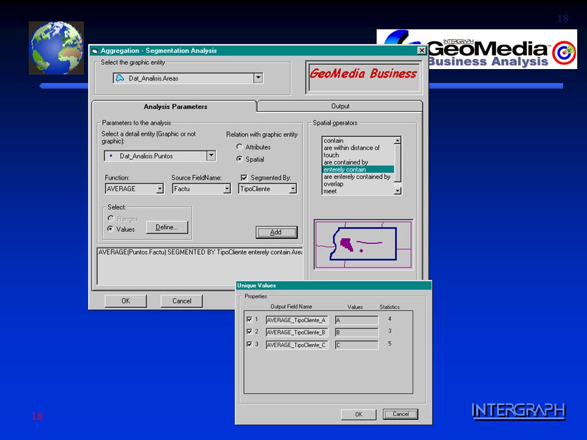Image resolution: width=587 pixels, height=440 pixels.
Task: Click the Dat_Analisis.Areas polygon entity icon
Action: tap(120, 78)
